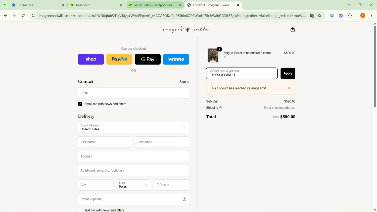Pay with Google Pay button

[148, 59]
